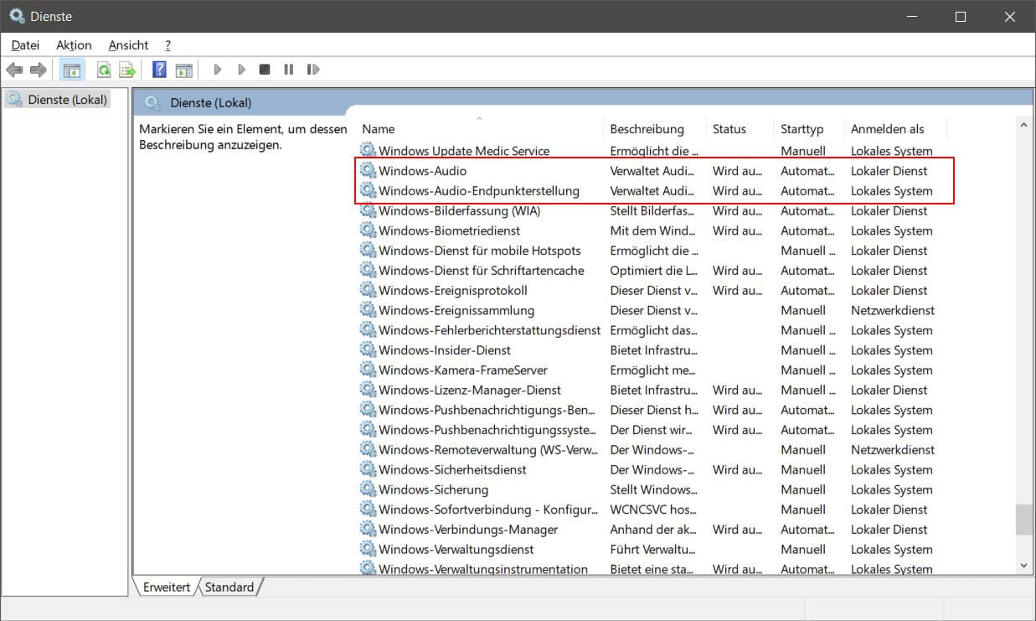This screenshot has height=621, width=1036.
Task: Restart the selected service
Action: pyautogui.click(x=313, y=69)
